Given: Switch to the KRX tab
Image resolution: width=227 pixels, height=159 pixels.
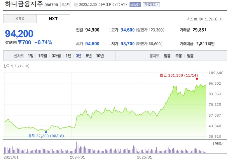Looking at the screenshot, I should click(x=20, y=19).
